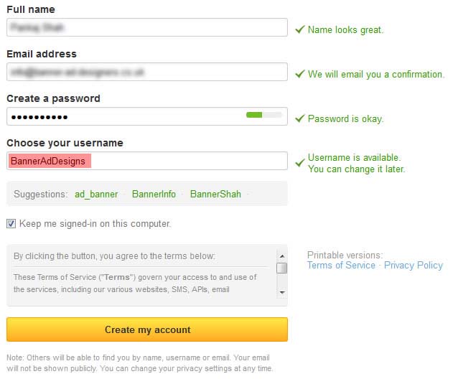Click the checkmark beside Password is okay
453x379 pixels.
pos(300,118)
